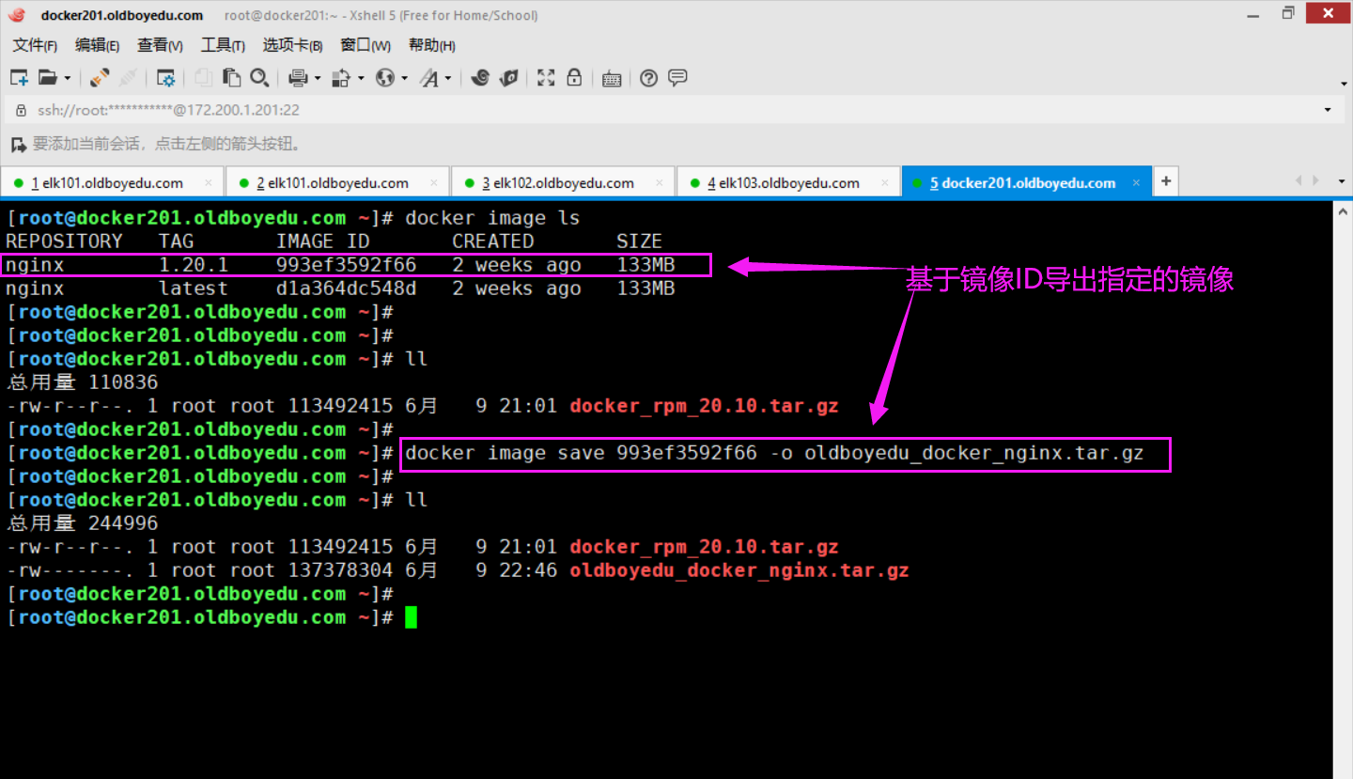Expand the Open folder dropdown arrow
The image size is (1353, 779).
coord(68,79)
